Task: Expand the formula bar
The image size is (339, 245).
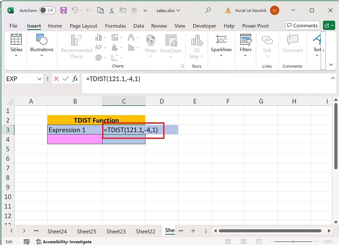Action: pyautogui.click(x=333, y=78)
